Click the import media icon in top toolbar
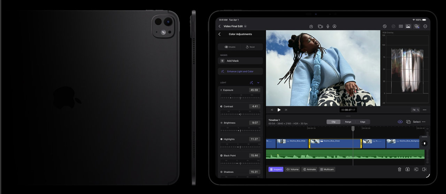 coord(311,26)
